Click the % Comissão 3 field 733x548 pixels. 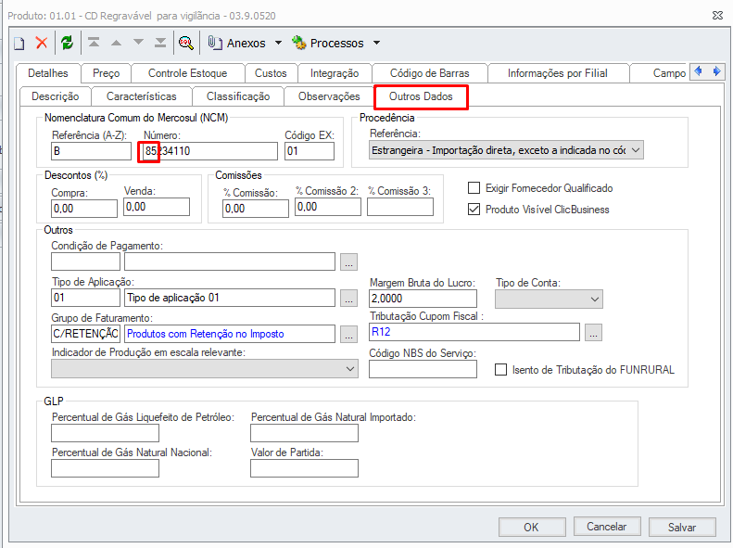click(x=400, y=207)
